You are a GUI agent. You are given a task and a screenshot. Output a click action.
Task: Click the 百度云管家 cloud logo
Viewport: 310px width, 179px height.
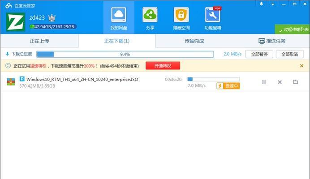click(x=9, y=6)
